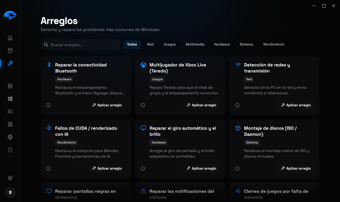Show info for CUDA failures fix

point(48,169)
